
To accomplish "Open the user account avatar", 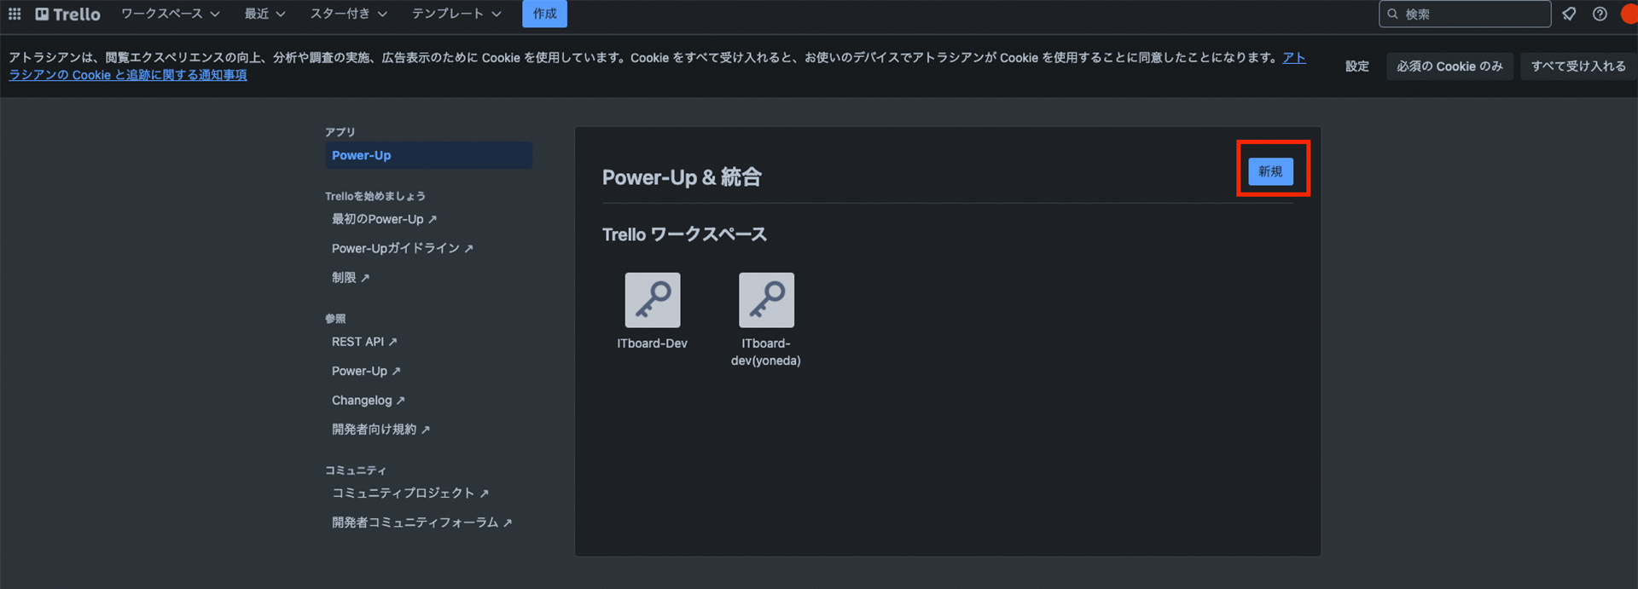I will pyautogui.click(x=1629, y=14).
